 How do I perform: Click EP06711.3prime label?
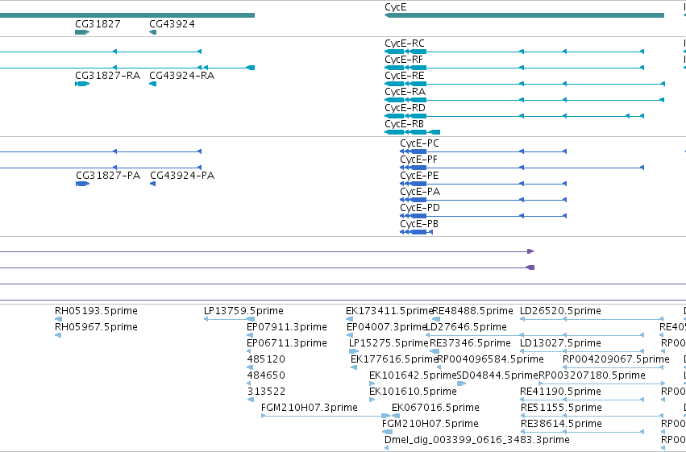click(287, 343)
